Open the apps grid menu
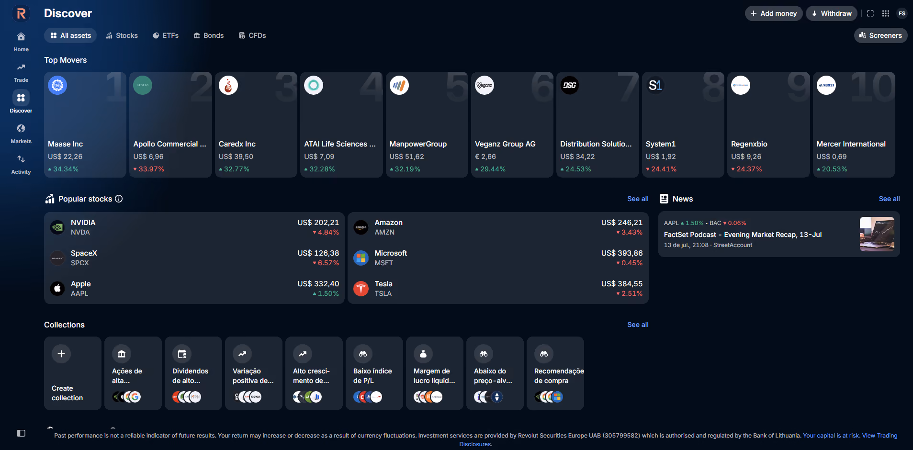The image size is (913, 450). [x=886, y=13]
